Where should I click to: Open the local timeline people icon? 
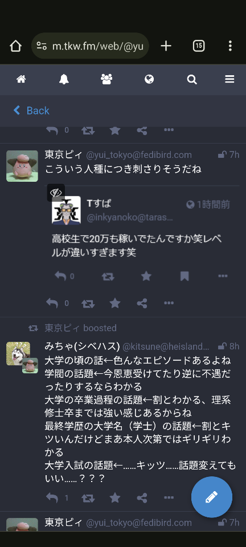point(106,80)
